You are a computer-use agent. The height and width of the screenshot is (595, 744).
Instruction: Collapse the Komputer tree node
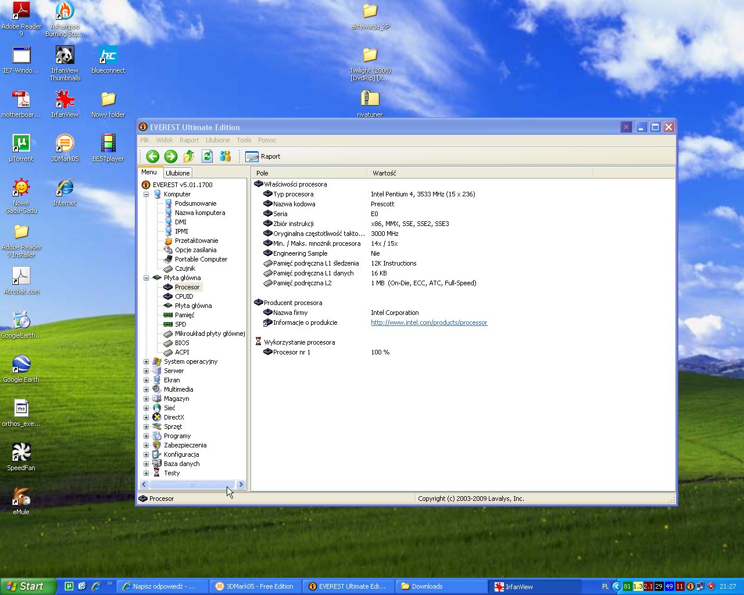tap(146, 194)
